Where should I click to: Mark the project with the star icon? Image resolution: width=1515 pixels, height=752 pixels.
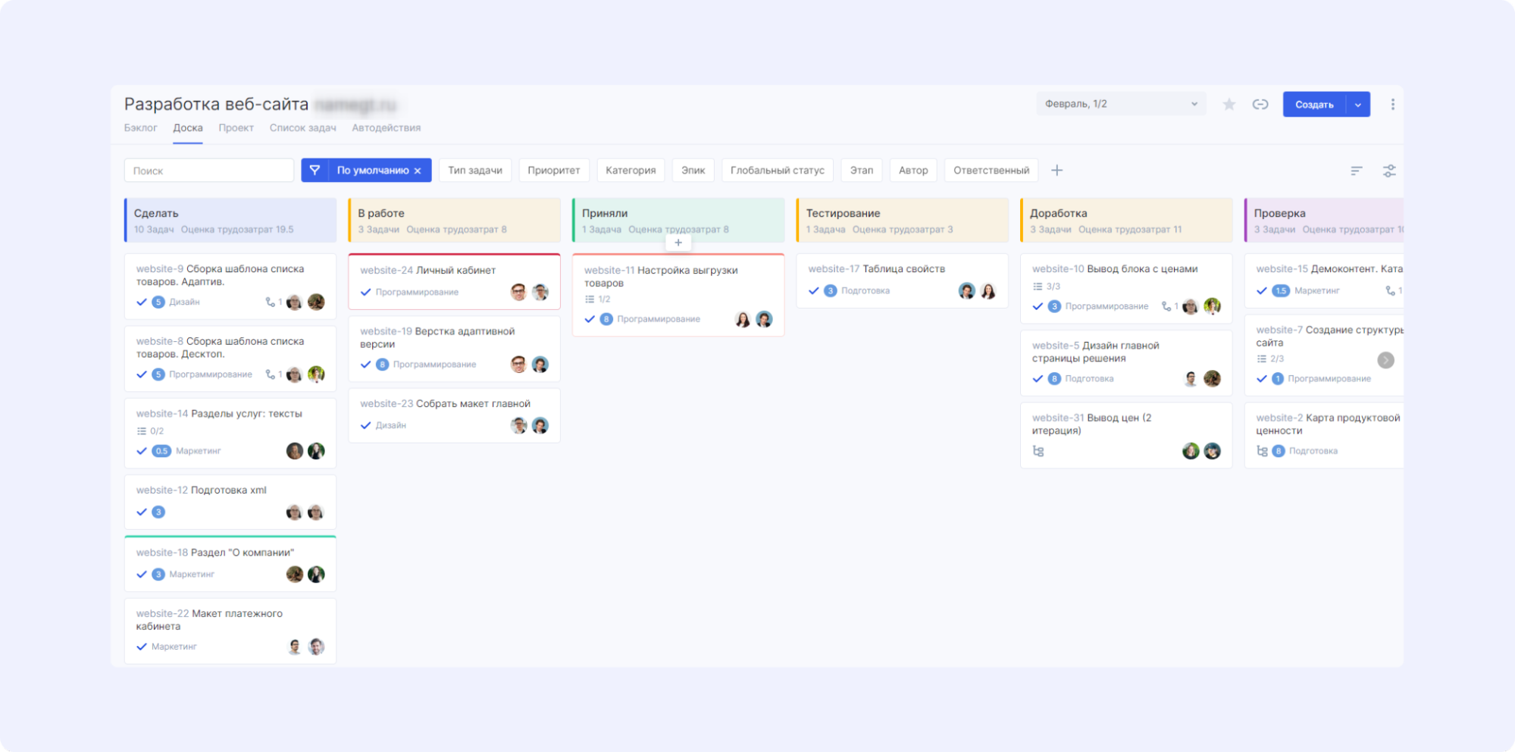(x=1229, y=105)
